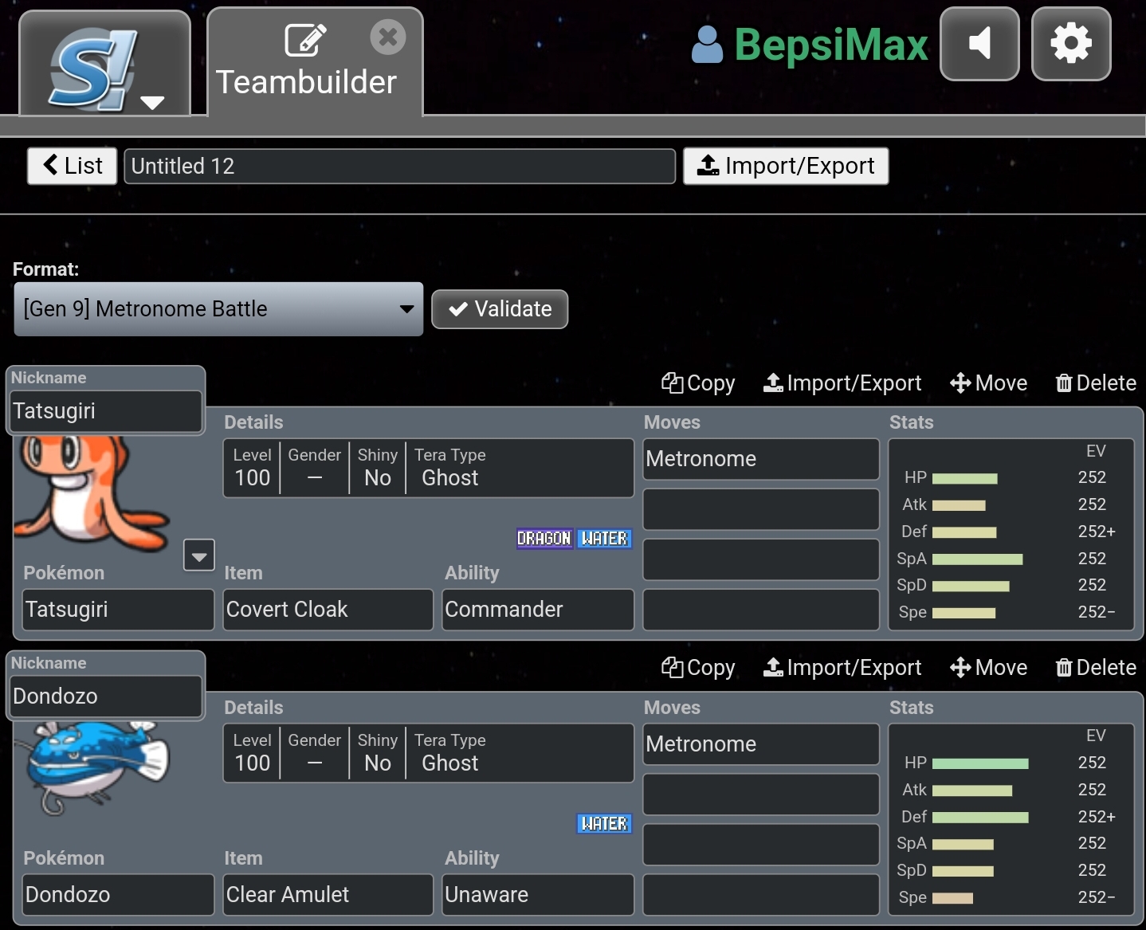Copy the Tatsugiri set
Screen dimensions: 1146x930
point(698,383)
